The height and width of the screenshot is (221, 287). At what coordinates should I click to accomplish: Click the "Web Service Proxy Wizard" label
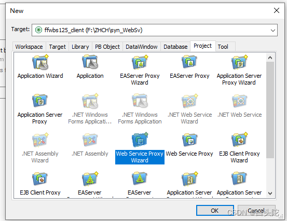140,157
